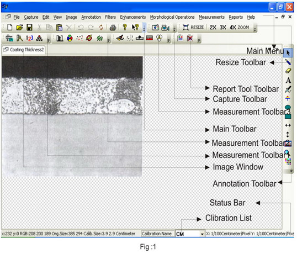The image size is (297, 254).
Task: Open the Filters menu
Action: point(110,17)
